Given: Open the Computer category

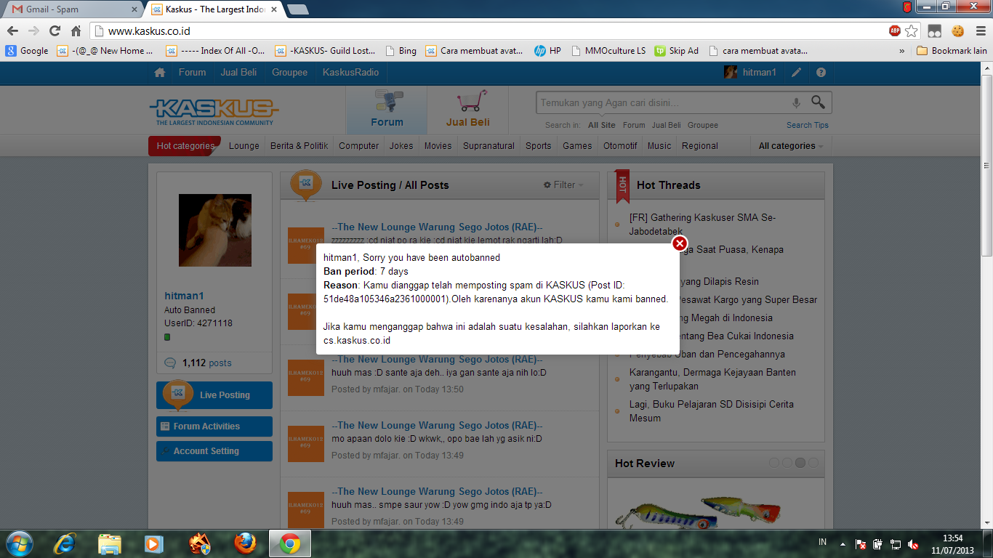Looking at the screenshot, I should pyautogui.click(x=359, y=146).
